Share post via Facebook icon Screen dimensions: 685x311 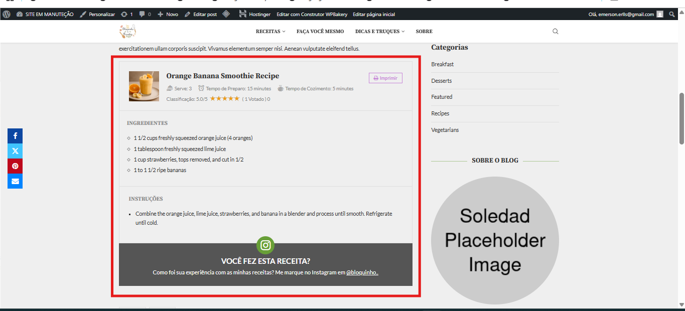[15, 136]
